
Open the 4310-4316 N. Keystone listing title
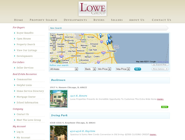(x=83, y=131)
